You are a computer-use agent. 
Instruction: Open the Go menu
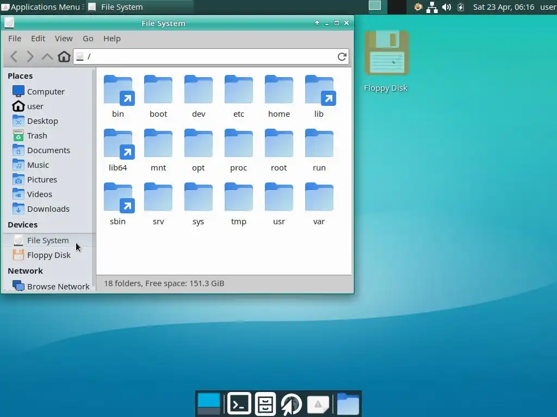88,39
